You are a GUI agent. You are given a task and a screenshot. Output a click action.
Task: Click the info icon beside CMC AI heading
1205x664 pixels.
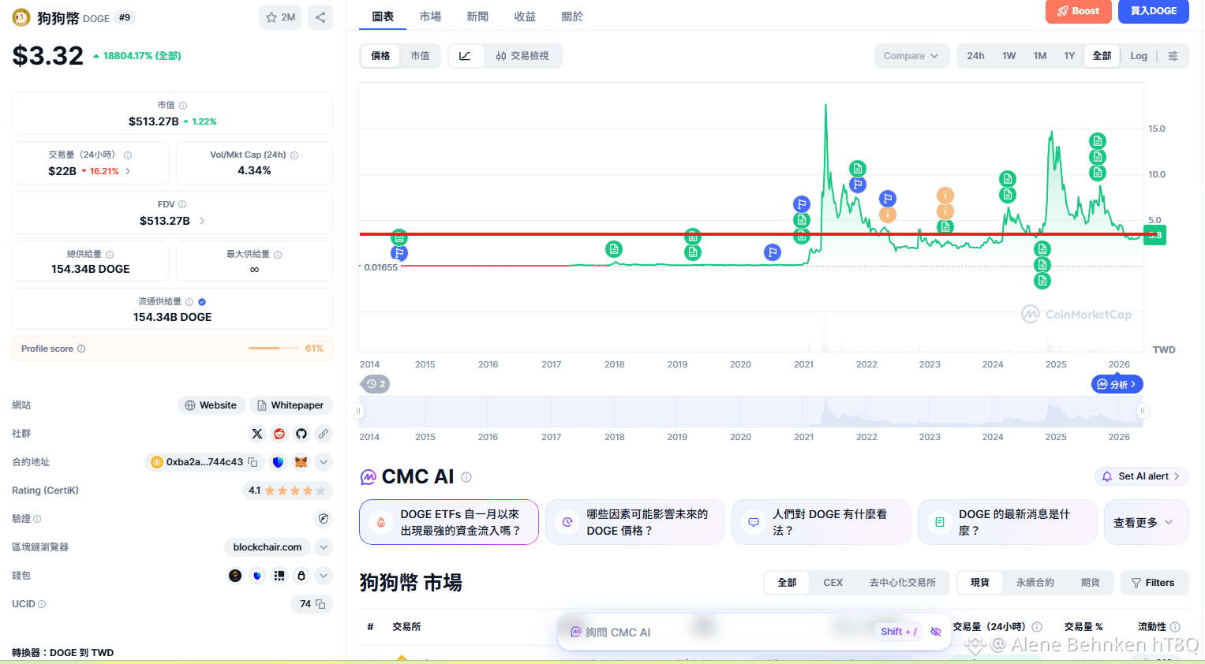click(x=466, y=477)
